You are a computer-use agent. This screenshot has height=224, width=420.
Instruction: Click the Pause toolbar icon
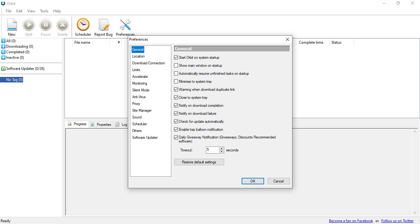tap(46, 25)
